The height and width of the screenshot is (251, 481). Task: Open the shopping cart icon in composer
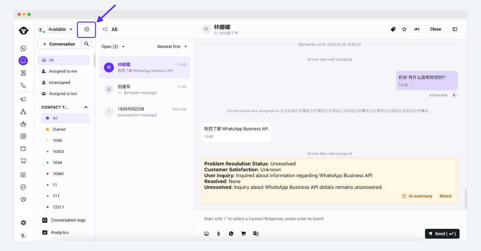244,234
